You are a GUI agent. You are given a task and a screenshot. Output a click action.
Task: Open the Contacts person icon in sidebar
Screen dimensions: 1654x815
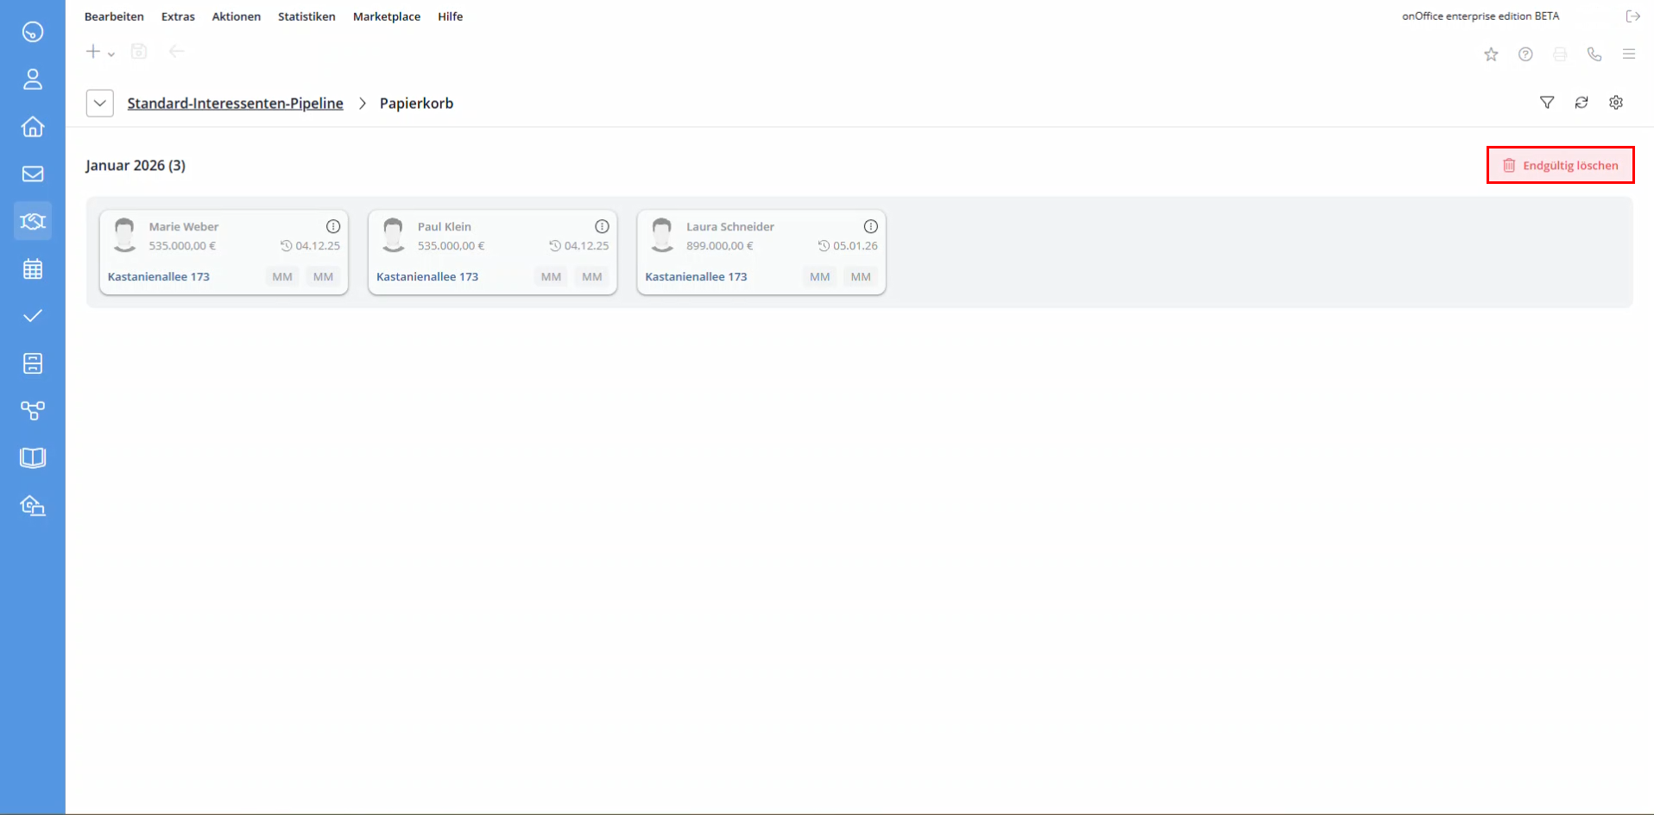pyautogui.click(x=33, y=79)
